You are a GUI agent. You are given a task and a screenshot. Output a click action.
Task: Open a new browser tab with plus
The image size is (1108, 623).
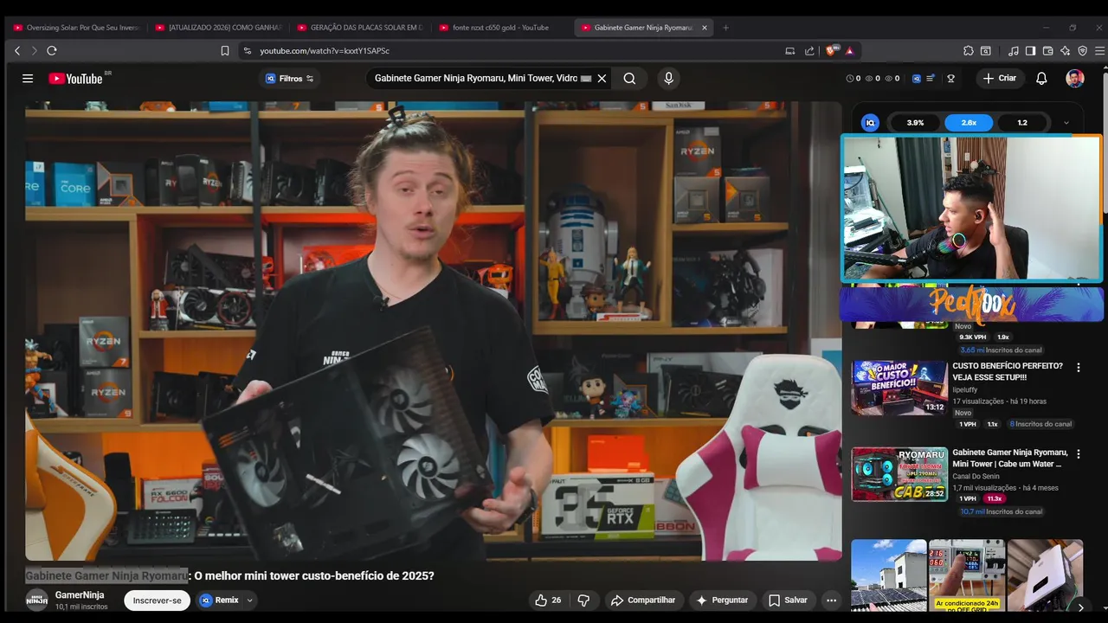tap(725, 28)
